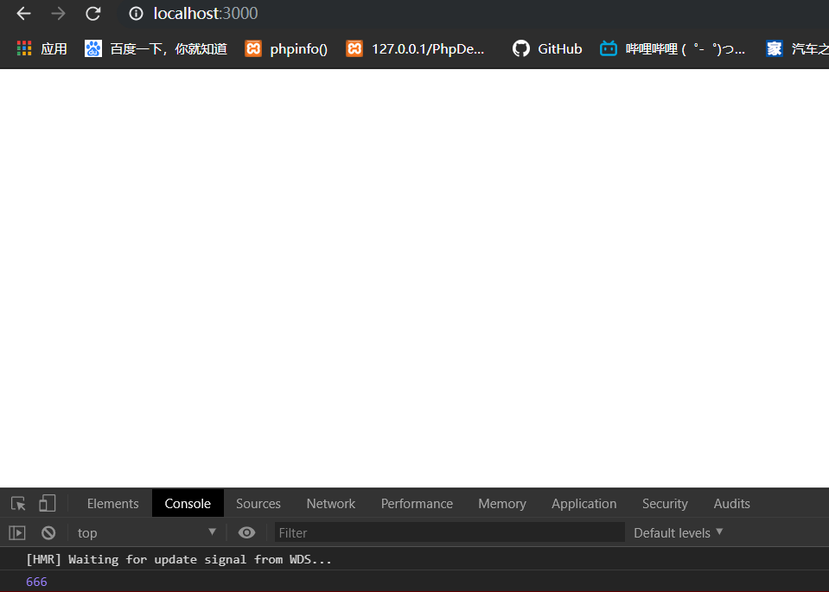Open the 应用 bookmarks grid icon
Image resolution: width=829 pixels, height=592 pixels.
tap(24, 48)
